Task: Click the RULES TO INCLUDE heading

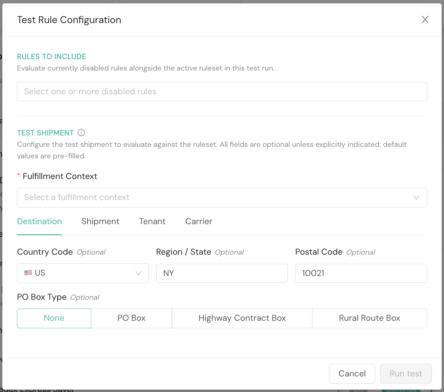Action: 52,57
